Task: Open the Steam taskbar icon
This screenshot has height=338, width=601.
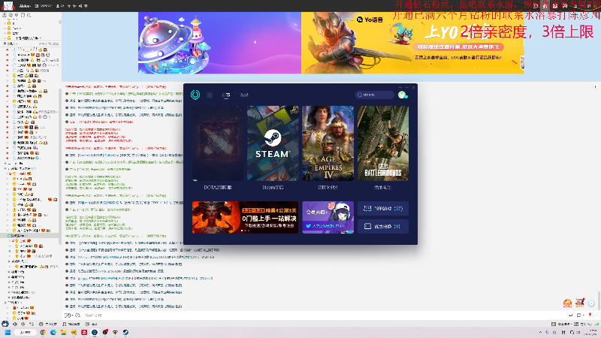Action: click(x=125, y=332)
